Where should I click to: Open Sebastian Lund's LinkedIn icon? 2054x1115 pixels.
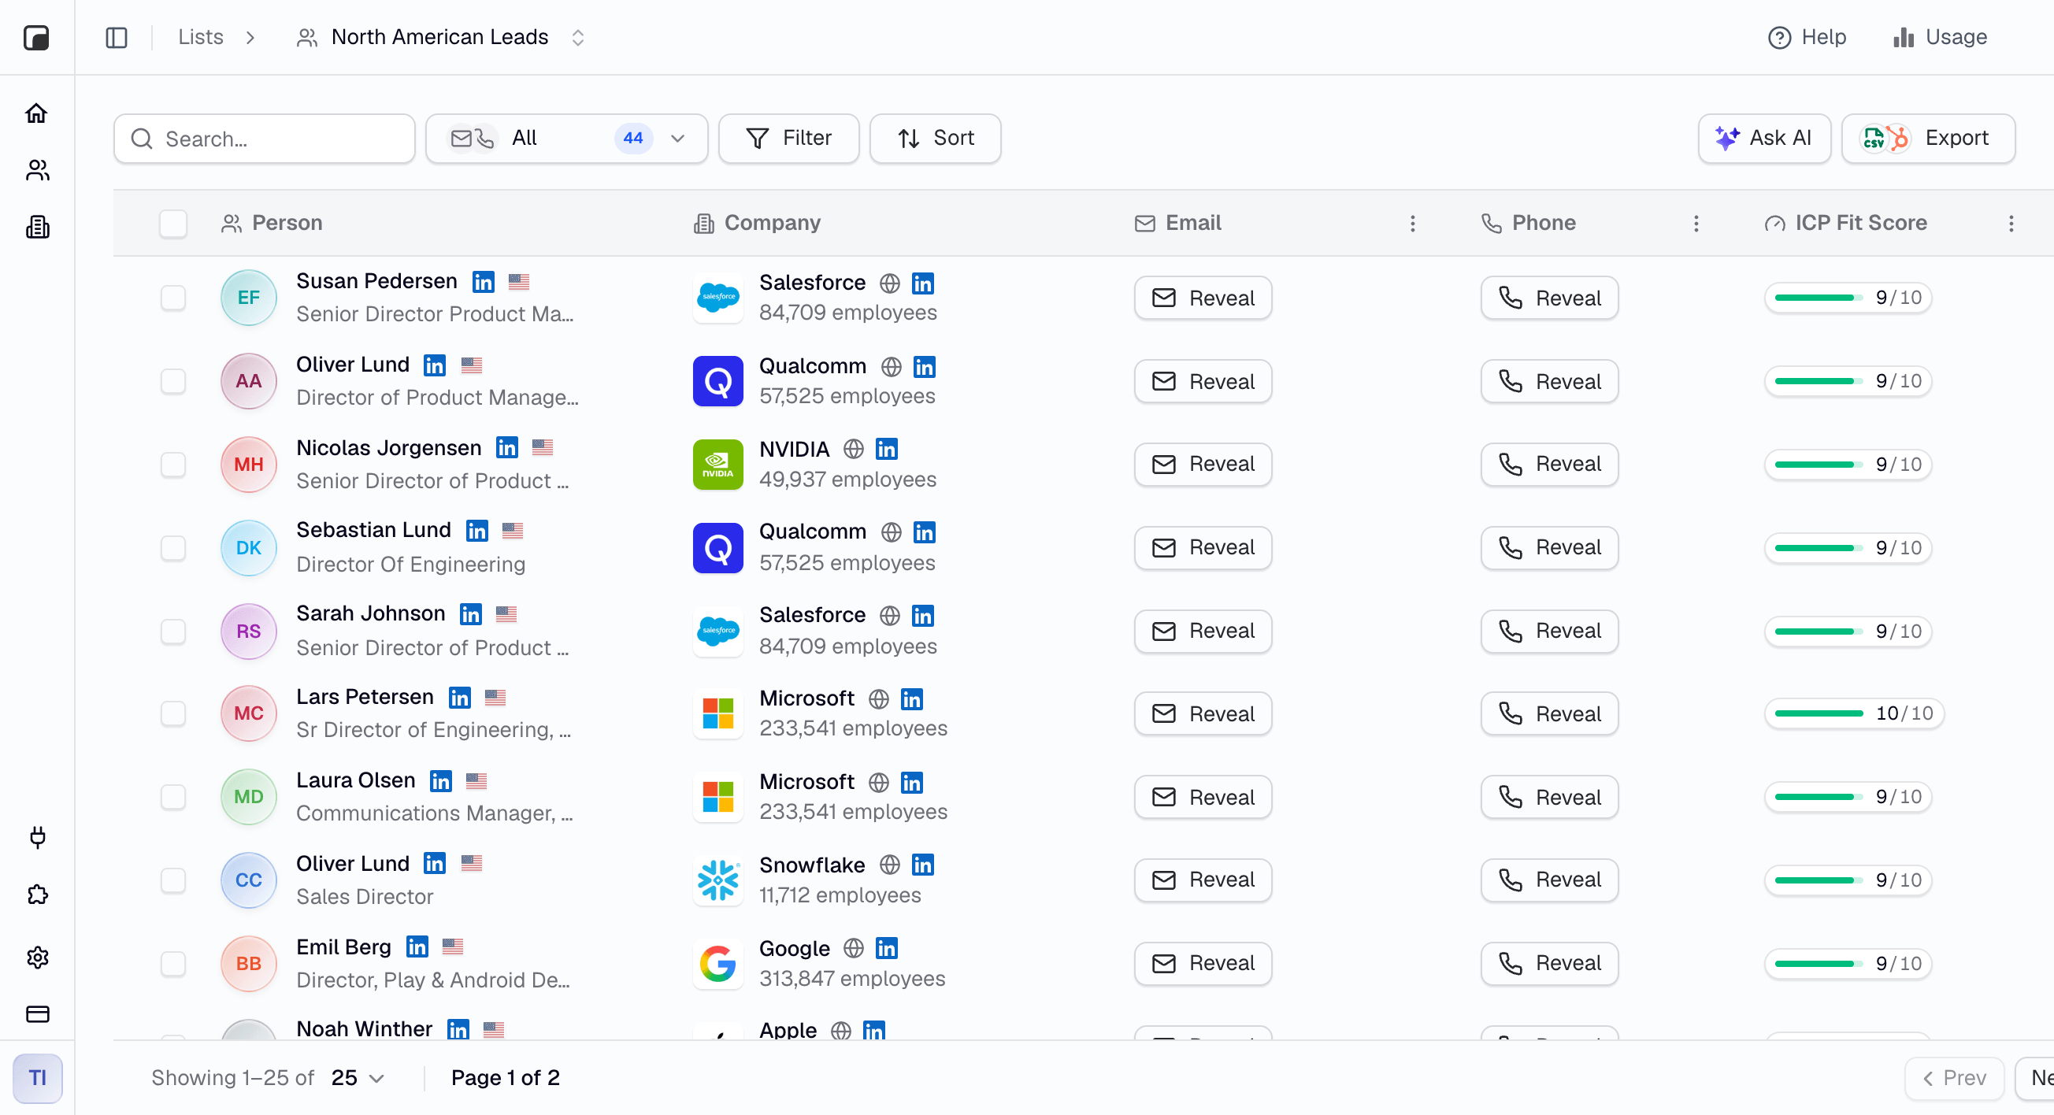[x=476, y=531]
